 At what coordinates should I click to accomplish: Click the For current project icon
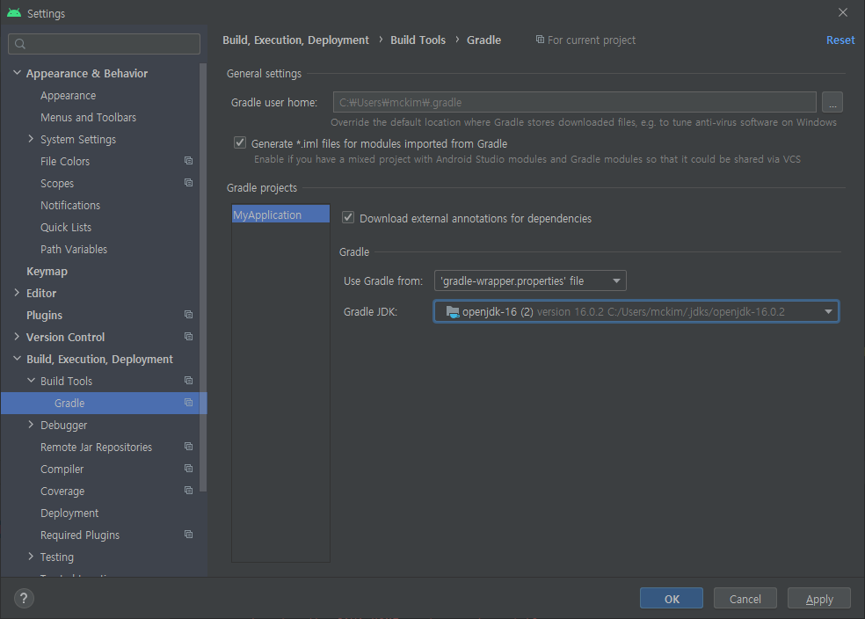(540, 40)
